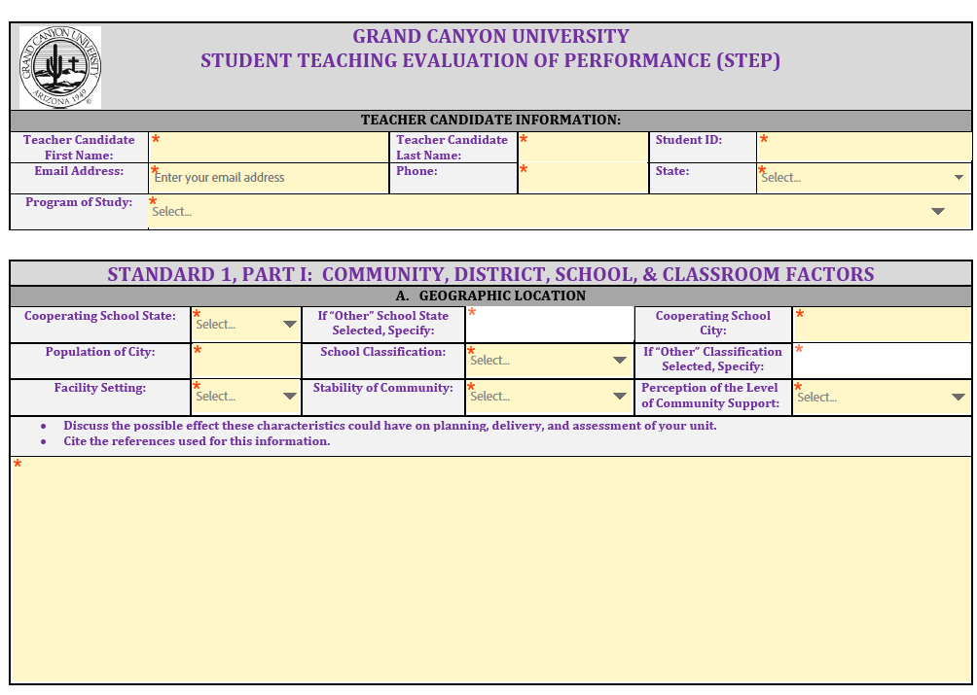Click the Grand Canyon University seal logo
This screenshot has width=977, height=695.
[x=59, y=67]
